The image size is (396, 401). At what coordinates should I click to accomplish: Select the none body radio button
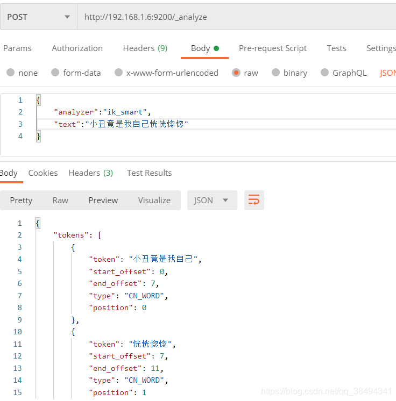coord(11,73)
